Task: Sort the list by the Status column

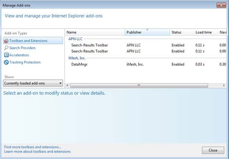Action: point(182,32)
